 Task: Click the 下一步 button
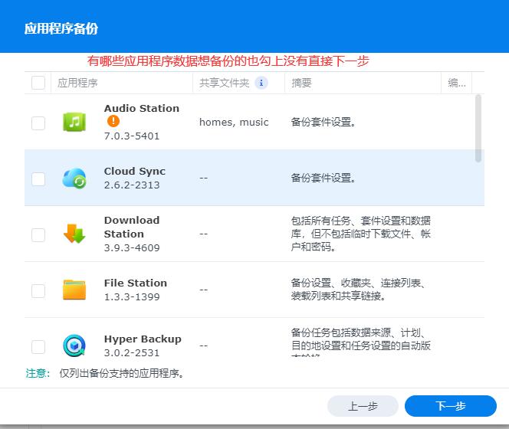(451, 406)
